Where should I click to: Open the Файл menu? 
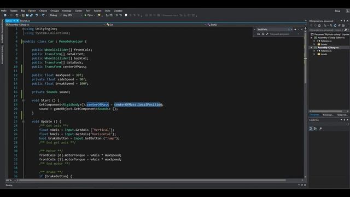[4, 11]
